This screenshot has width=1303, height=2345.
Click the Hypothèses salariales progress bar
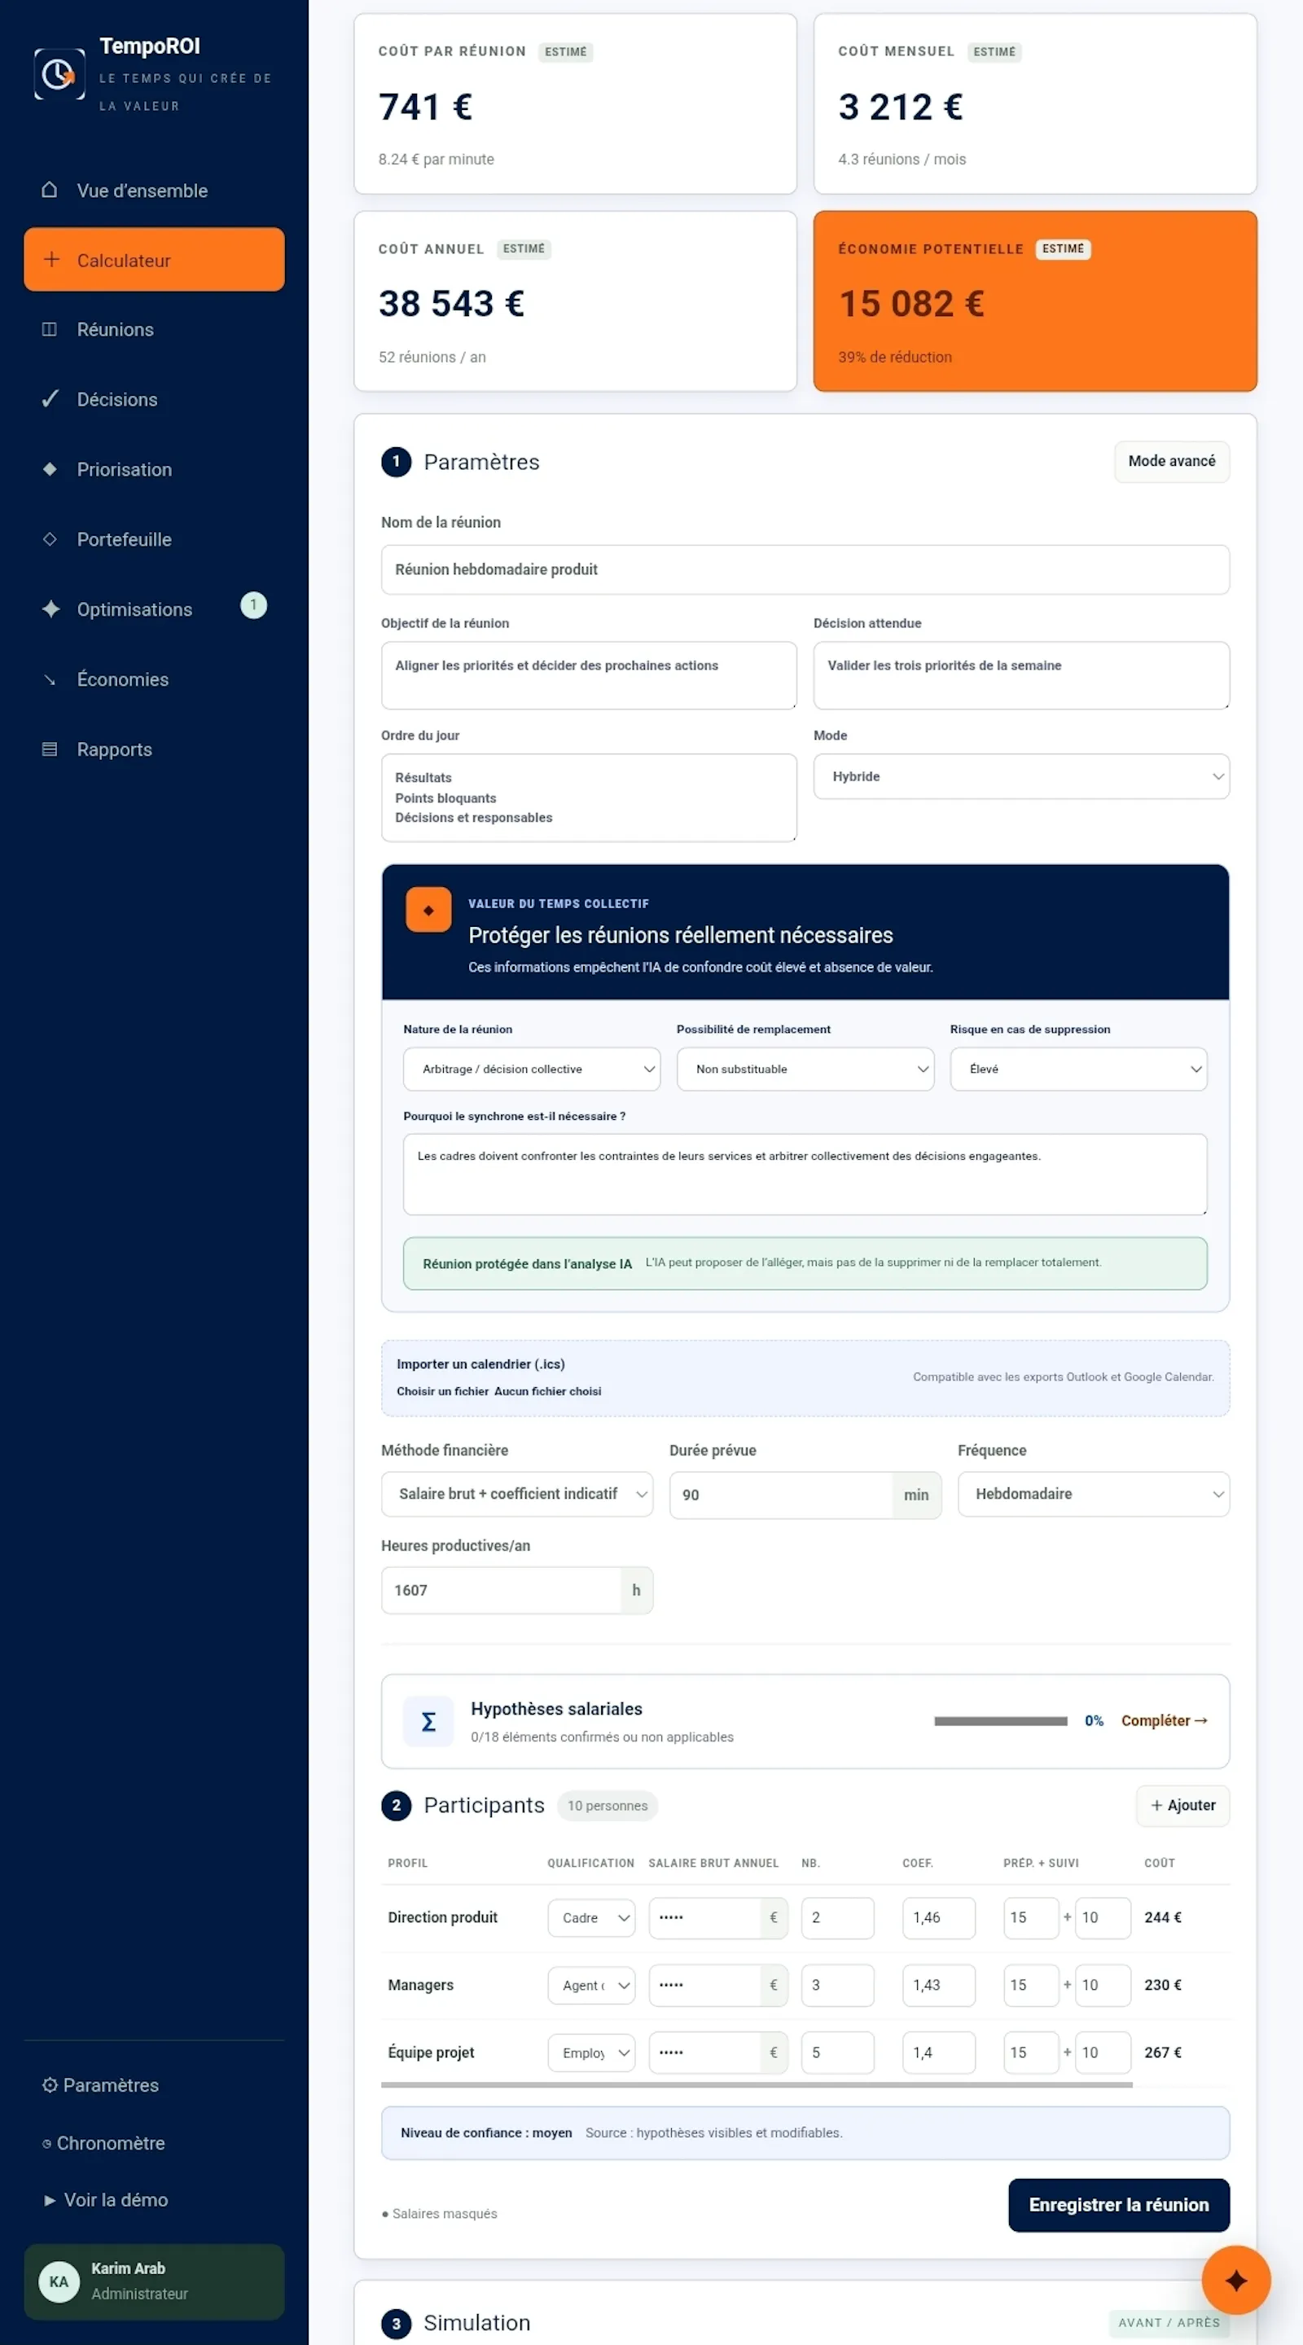(1000, 1720)
